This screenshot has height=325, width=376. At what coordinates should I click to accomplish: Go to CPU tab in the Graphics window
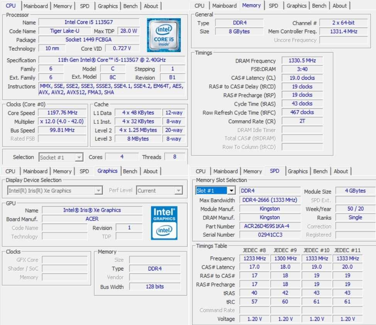[x=10, y=171]
